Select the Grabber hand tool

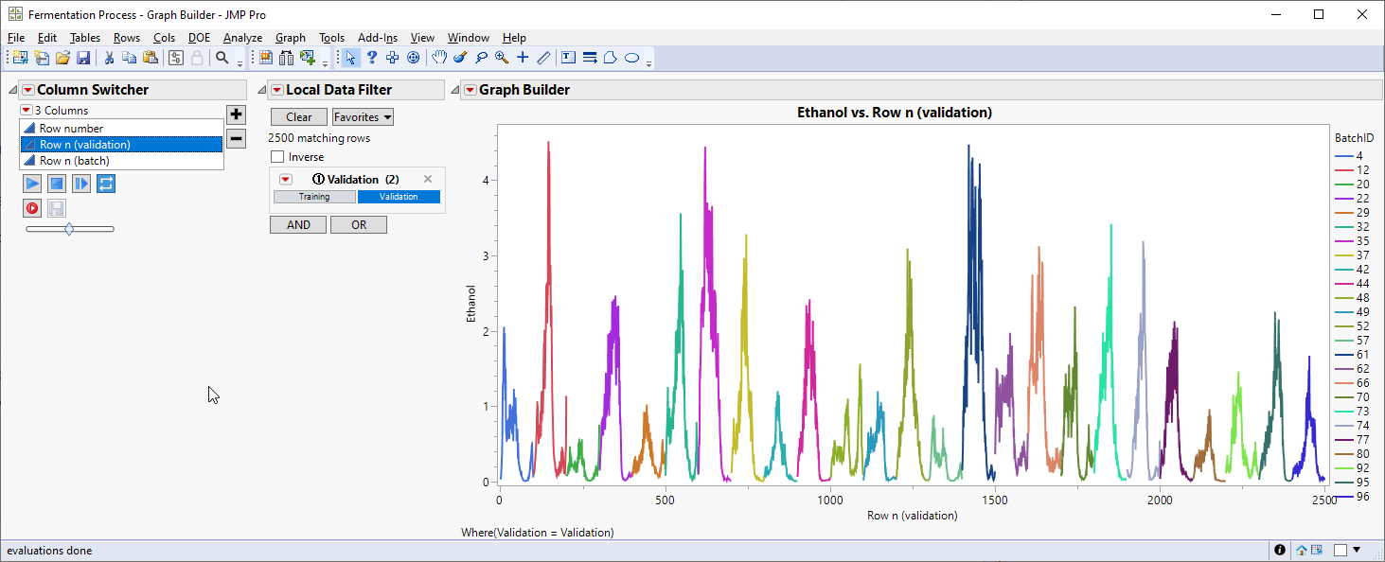pos(439,58)
